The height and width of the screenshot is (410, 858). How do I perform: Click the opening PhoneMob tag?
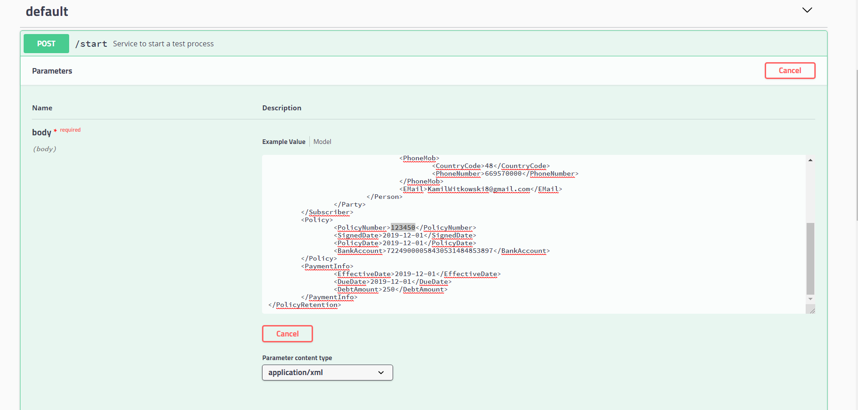pyautogui.click(x=419, y=158)
